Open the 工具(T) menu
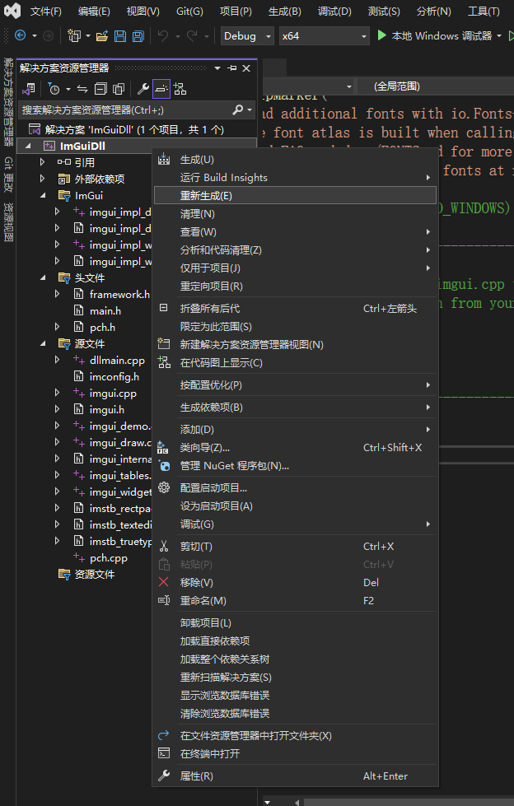This screenshot has height=806, width=514. click(x=484, y=12)
